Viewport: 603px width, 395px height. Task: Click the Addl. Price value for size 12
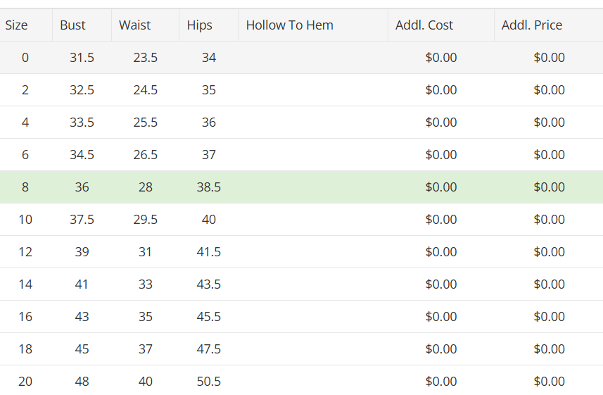pyautogui.click(x=549, y=251)
